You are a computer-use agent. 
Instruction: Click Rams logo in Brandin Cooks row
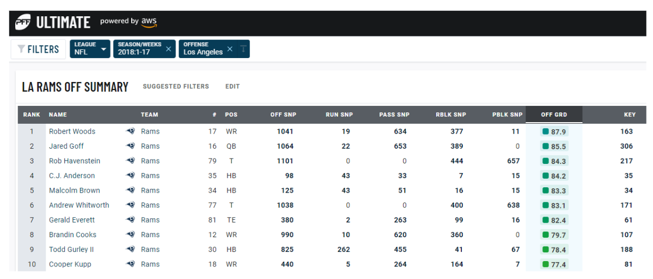point(130,234)
